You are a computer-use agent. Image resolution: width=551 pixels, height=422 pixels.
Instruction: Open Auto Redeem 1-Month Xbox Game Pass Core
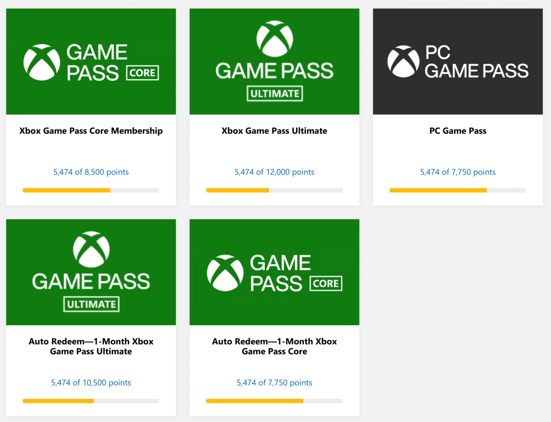[x=274, y=346]
